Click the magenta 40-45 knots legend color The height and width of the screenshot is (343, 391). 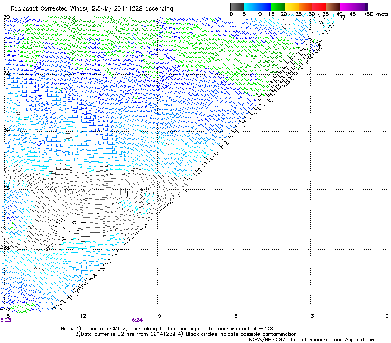(x=347, y=6)
